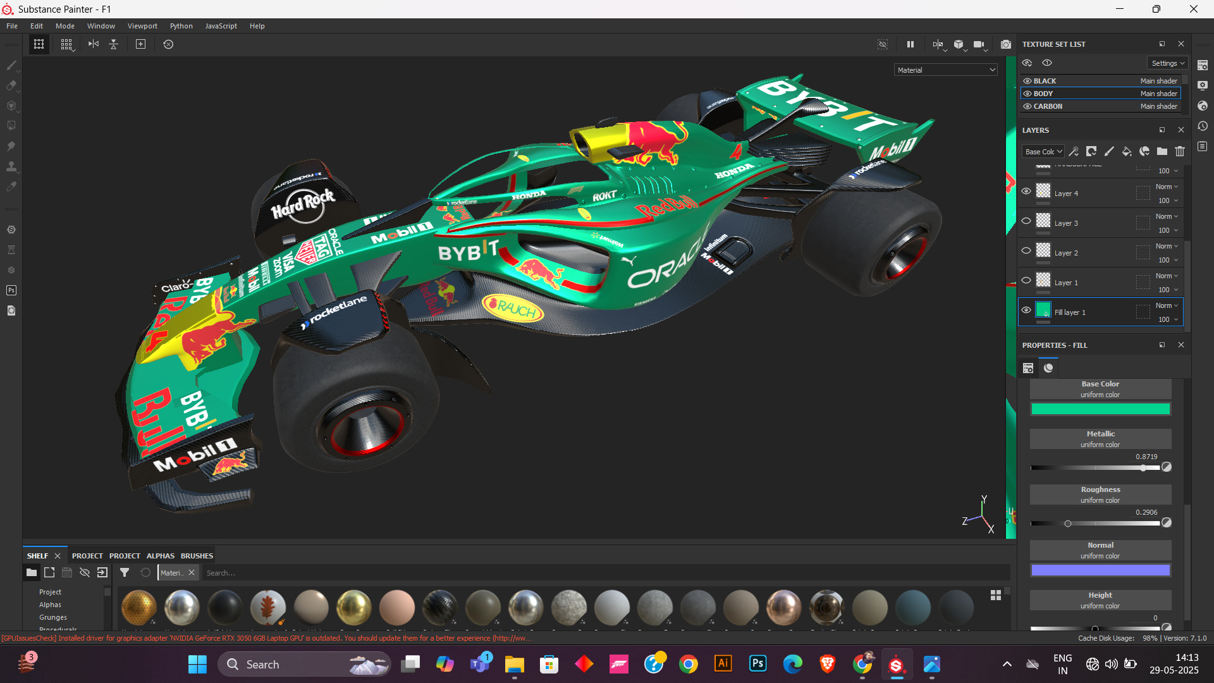This screenshot has height=683, width=1214.
Task: Click the lazy mouse square target icon
Action: point(140,44)
